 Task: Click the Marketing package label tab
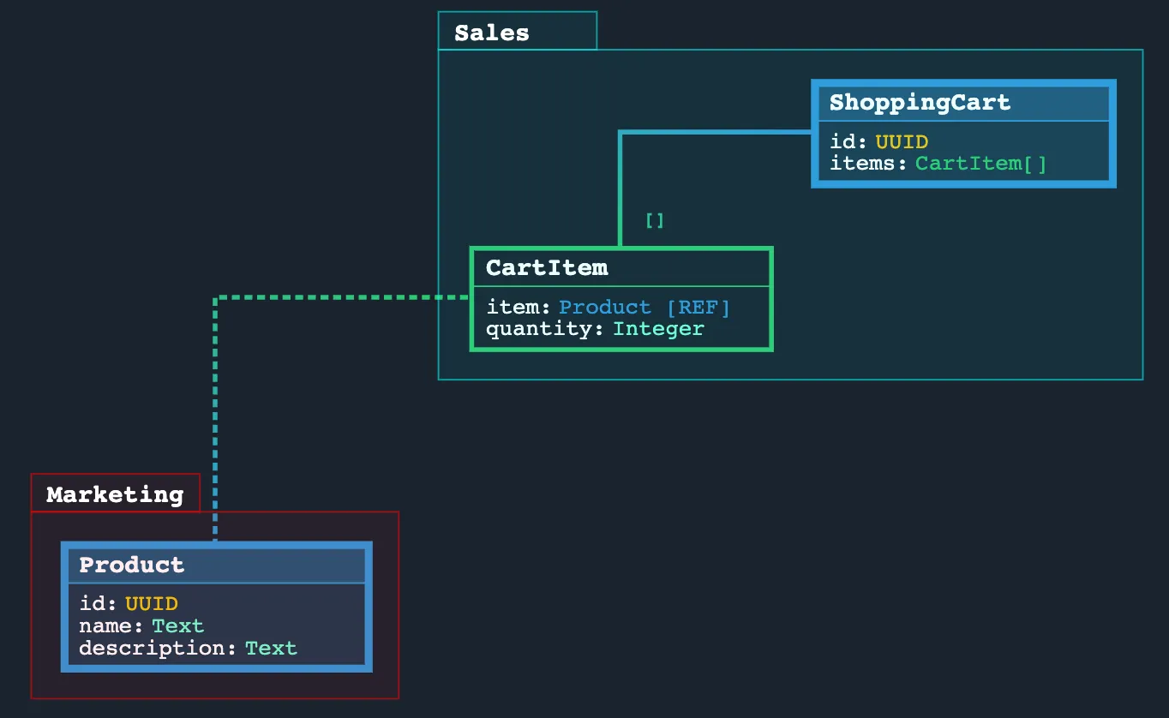tap(115, 494)
